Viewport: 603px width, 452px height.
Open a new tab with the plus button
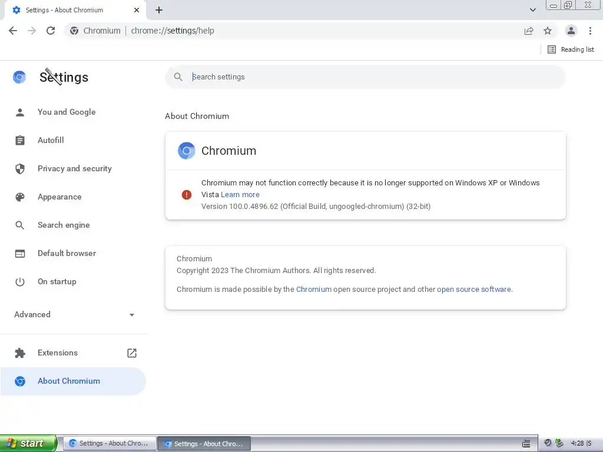coord(159,10)
